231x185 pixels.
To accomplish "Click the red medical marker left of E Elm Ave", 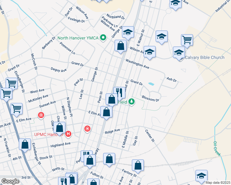I will tap(41, 116).
